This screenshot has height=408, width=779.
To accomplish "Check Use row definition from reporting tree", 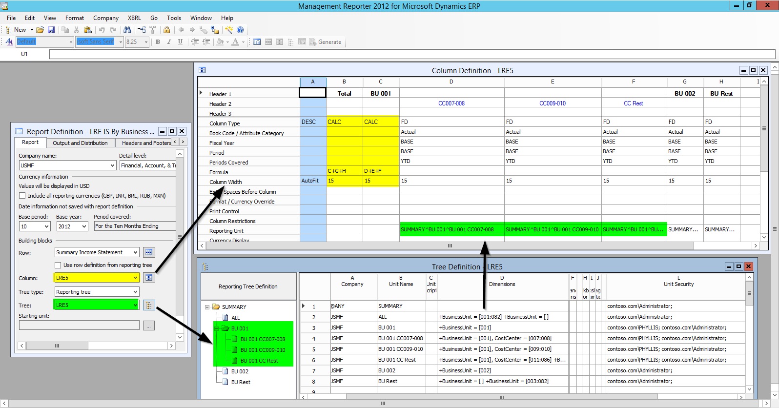I will [58, 265].
